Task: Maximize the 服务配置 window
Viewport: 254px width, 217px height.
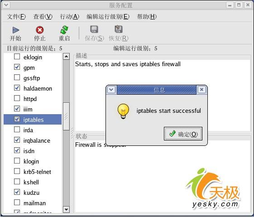Action: click(239, 5)
